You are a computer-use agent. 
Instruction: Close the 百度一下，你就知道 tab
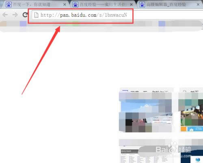pos(65,4)
